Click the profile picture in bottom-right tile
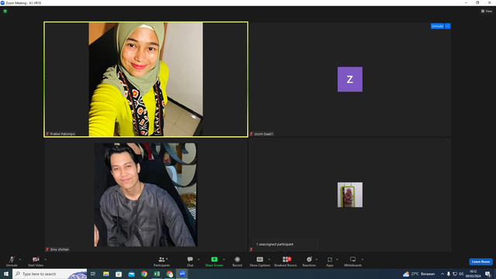496x279 pixels. (x=350, y=195)
